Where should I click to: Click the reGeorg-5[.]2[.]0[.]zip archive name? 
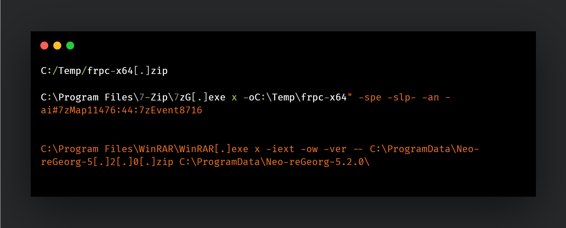107,162
